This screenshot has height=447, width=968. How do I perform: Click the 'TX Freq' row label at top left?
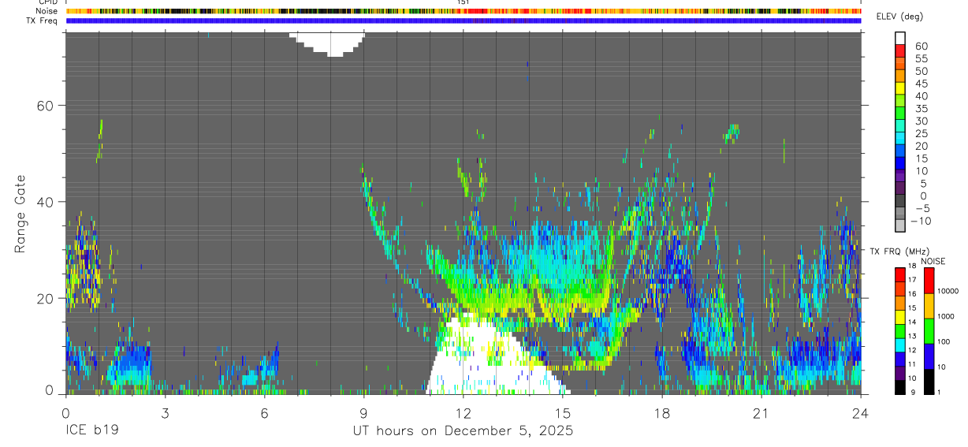coord(43,20)
